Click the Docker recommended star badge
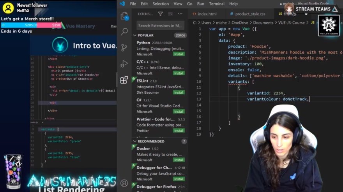Screen dimensions: 343x192 (133, 147)
